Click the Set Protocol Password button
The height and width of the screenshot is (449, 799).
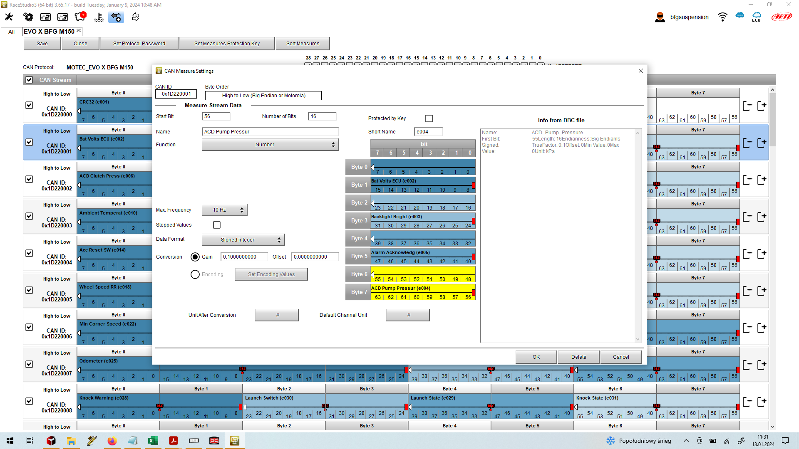(x=139, y=44)
